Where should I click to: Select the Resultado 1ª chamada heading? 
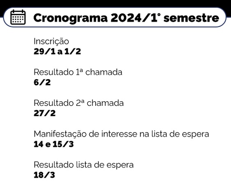click(78, 72)
